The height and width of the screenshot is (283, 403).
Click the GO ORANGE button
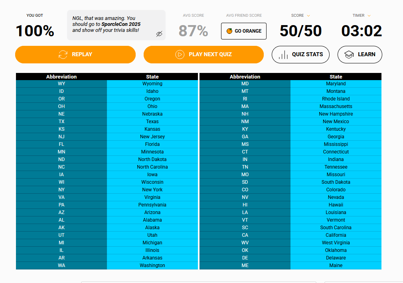coord(244,31)
